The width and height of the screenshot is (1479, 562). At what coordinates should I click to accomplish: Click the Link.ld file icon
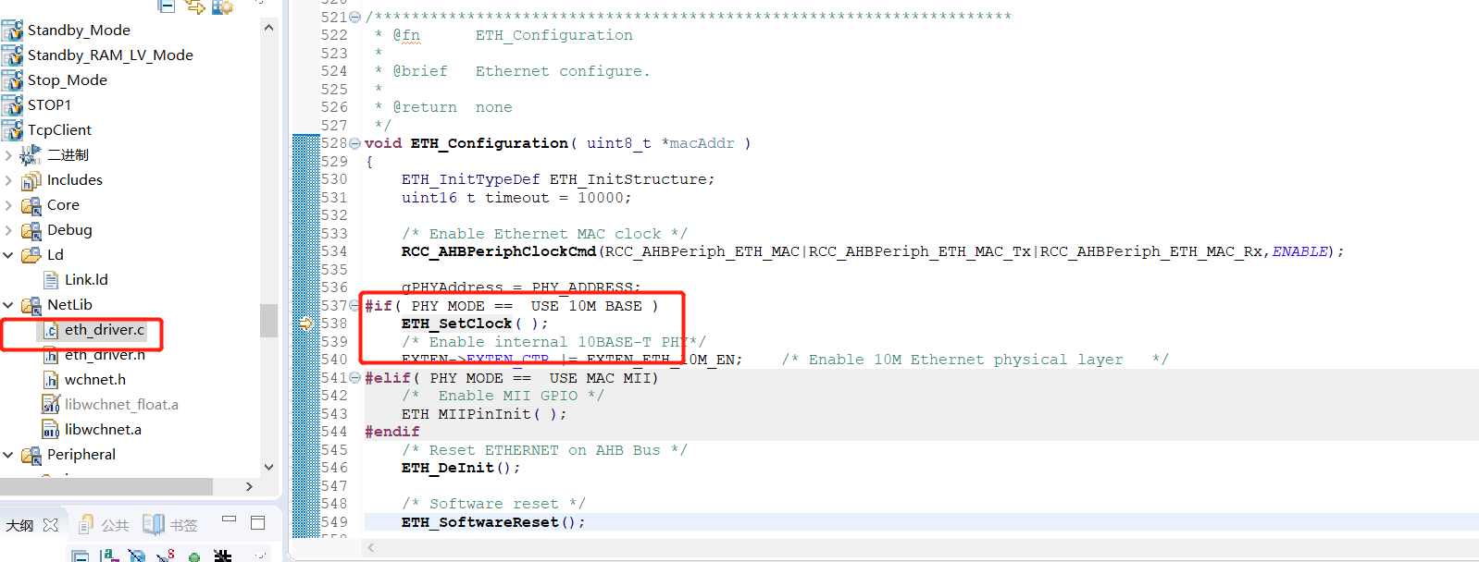(x=51, y=280)
